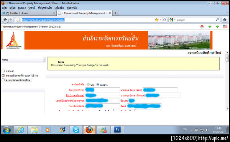Click the Firefox taskbar icon
The height and width of the screenshot is (142, 230).
(x=89, y=130)
